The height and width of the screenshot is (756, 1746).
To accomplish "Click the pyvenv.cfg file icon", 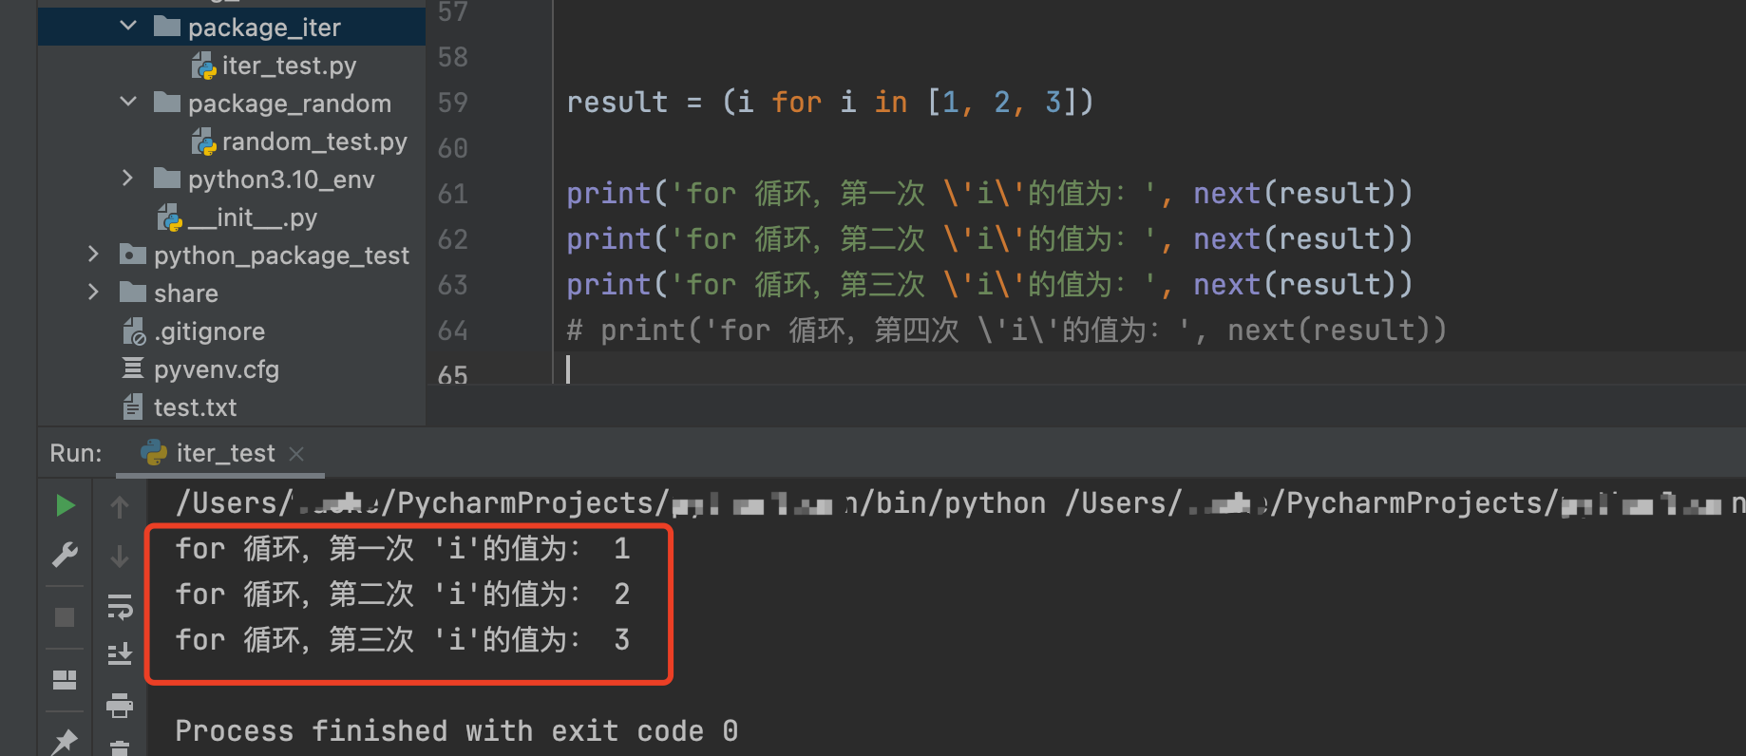I will [x=133, y=369].
